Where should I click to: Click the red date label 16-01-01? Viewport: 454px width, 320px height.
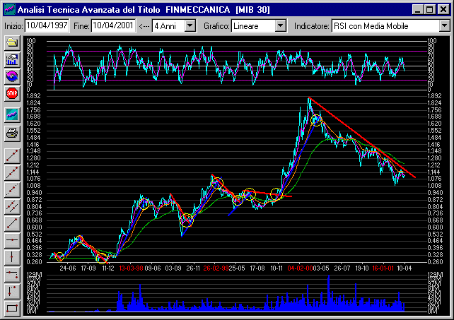click(383, 268)
